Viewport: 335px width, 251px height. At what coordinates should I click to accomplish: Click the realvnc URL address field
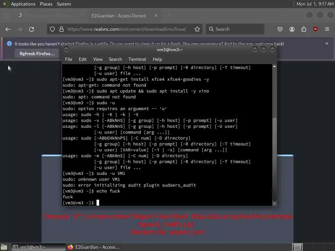tap(127, 29)
